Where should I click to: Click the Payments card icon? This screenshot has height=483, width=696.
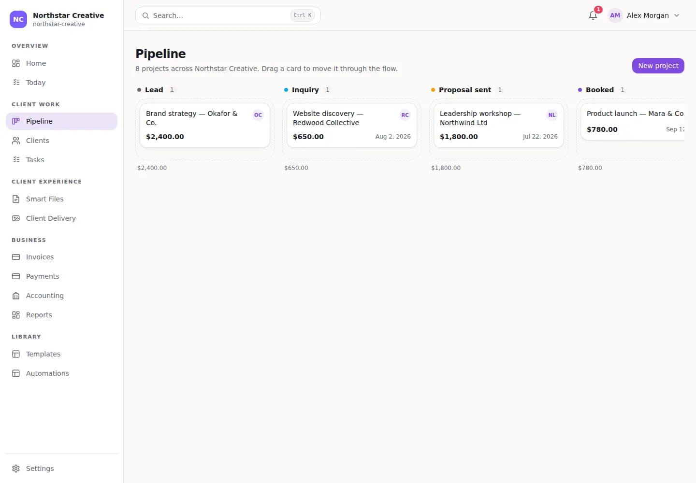[x=16, y=276]
